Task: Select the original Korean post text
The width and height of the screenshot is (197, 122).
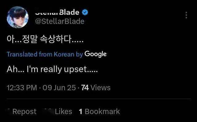Action: (x=45, y=39)
